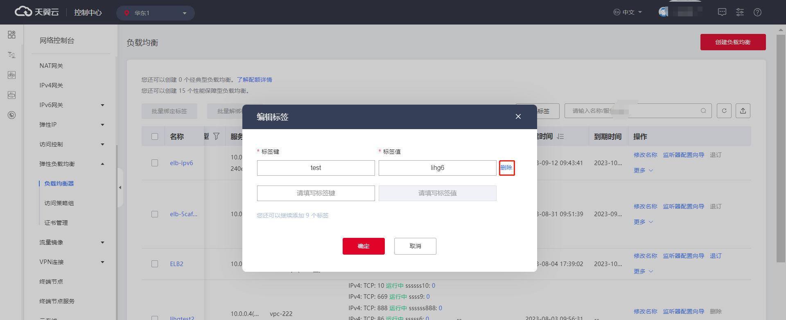
Task: Close the 编辑标签 dialog
Action: [518, 116]
